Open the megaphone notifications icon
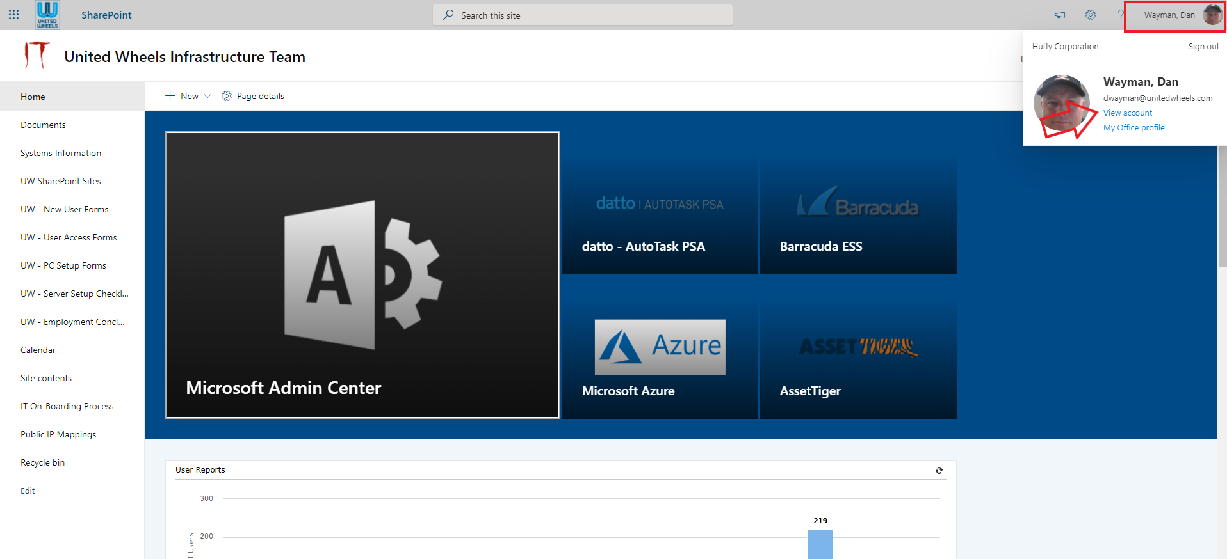Image resolution: width=1227 pixels, height=559 pixels. 1060,15
